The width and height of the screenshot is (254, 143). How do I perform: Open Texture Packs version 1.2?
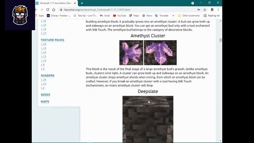pos(42,69)
